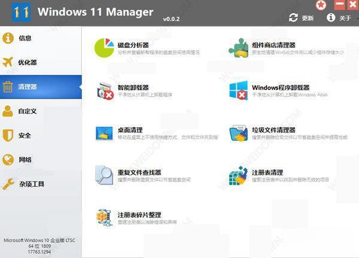359x258 pixels.
Task: Open the 注册表清理 cube icon
Action: point(238,176)
